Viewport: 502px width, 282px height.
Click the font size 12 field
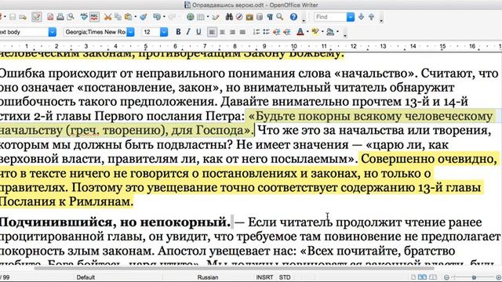point(151,32)
